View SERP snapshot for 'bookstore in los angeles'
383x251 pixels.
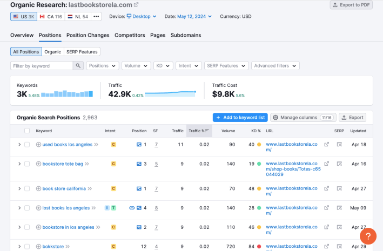point(339,227)
